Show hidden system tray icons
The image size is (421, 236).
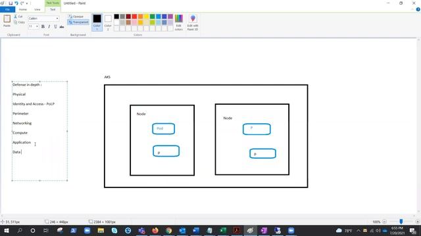click(x=358, y=230)
